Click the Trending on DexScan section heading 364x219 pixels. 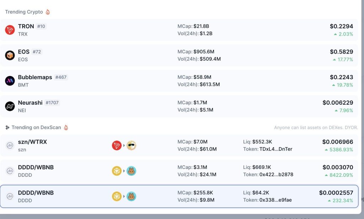[36, 127]
